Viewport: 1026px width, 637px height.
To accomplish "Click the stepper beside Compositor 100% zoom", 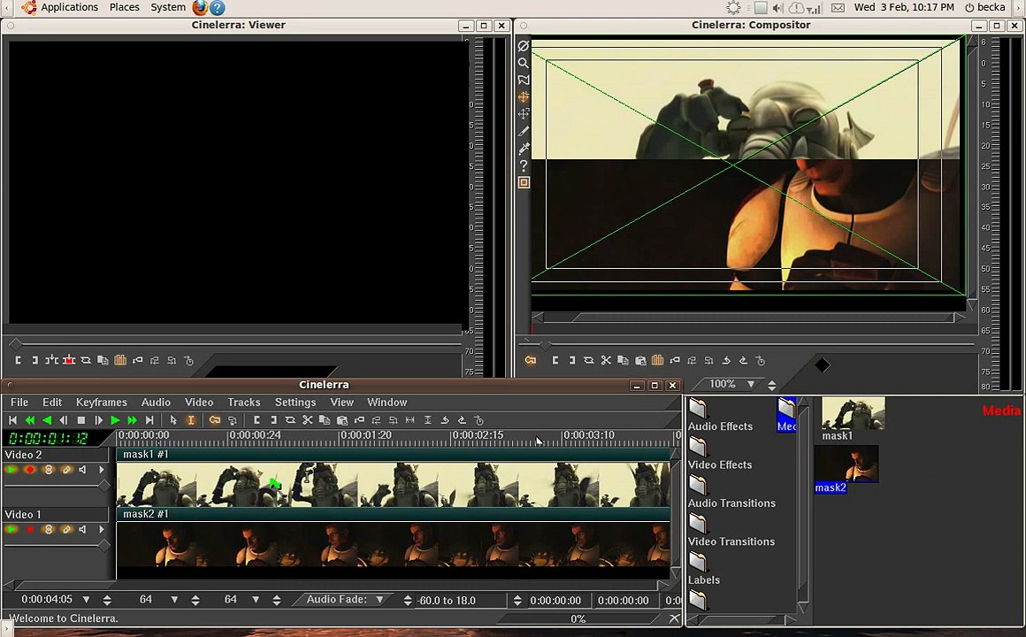I will (771, 385).
